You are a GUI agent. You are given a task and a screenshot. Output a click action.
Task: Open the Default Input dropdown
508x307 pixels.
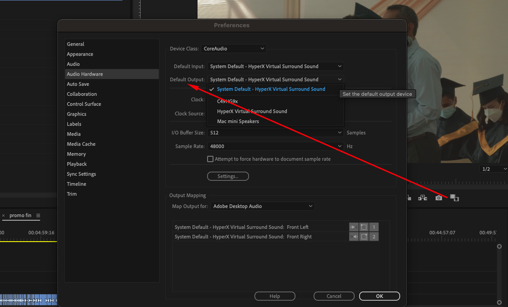click(275, 66)
